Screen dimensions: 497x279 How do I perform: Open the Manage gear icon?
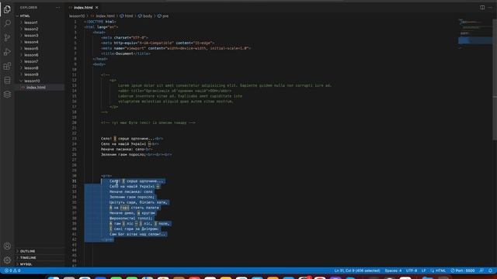7,260
